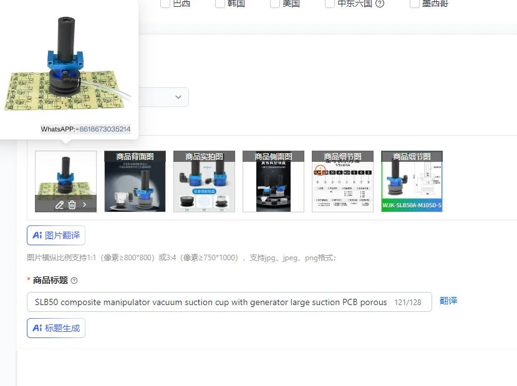Enable the 中东六国 checkbox
The height and width of the screenshot is (386, 517).
point(330,4)
